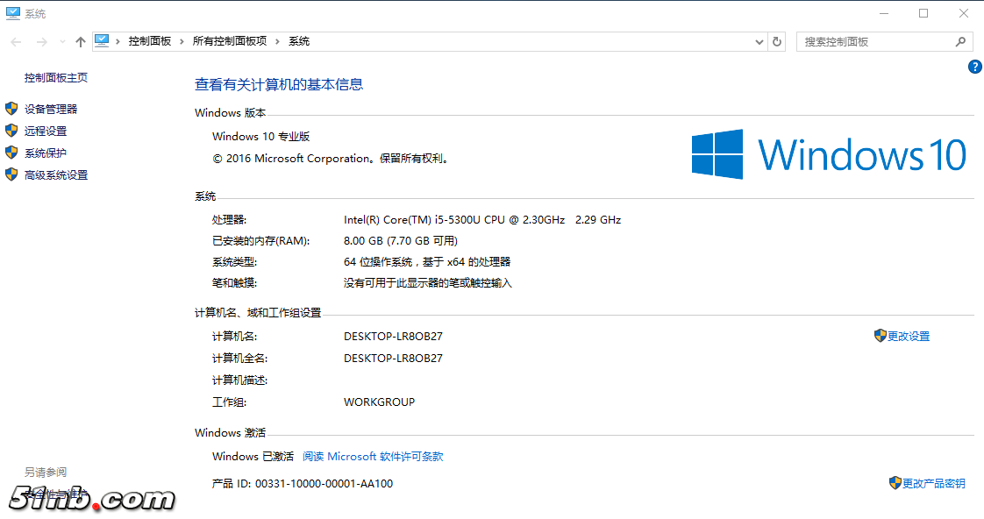Click the 2016 Microsoft Corporation copyright line
984x519 pixels.
(x=332, y=159)
